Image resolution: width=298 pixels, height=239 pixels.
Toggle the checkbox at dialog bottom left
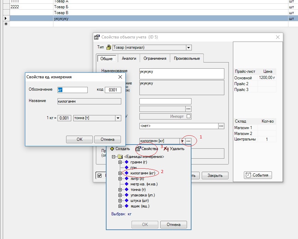pos(99,175)
